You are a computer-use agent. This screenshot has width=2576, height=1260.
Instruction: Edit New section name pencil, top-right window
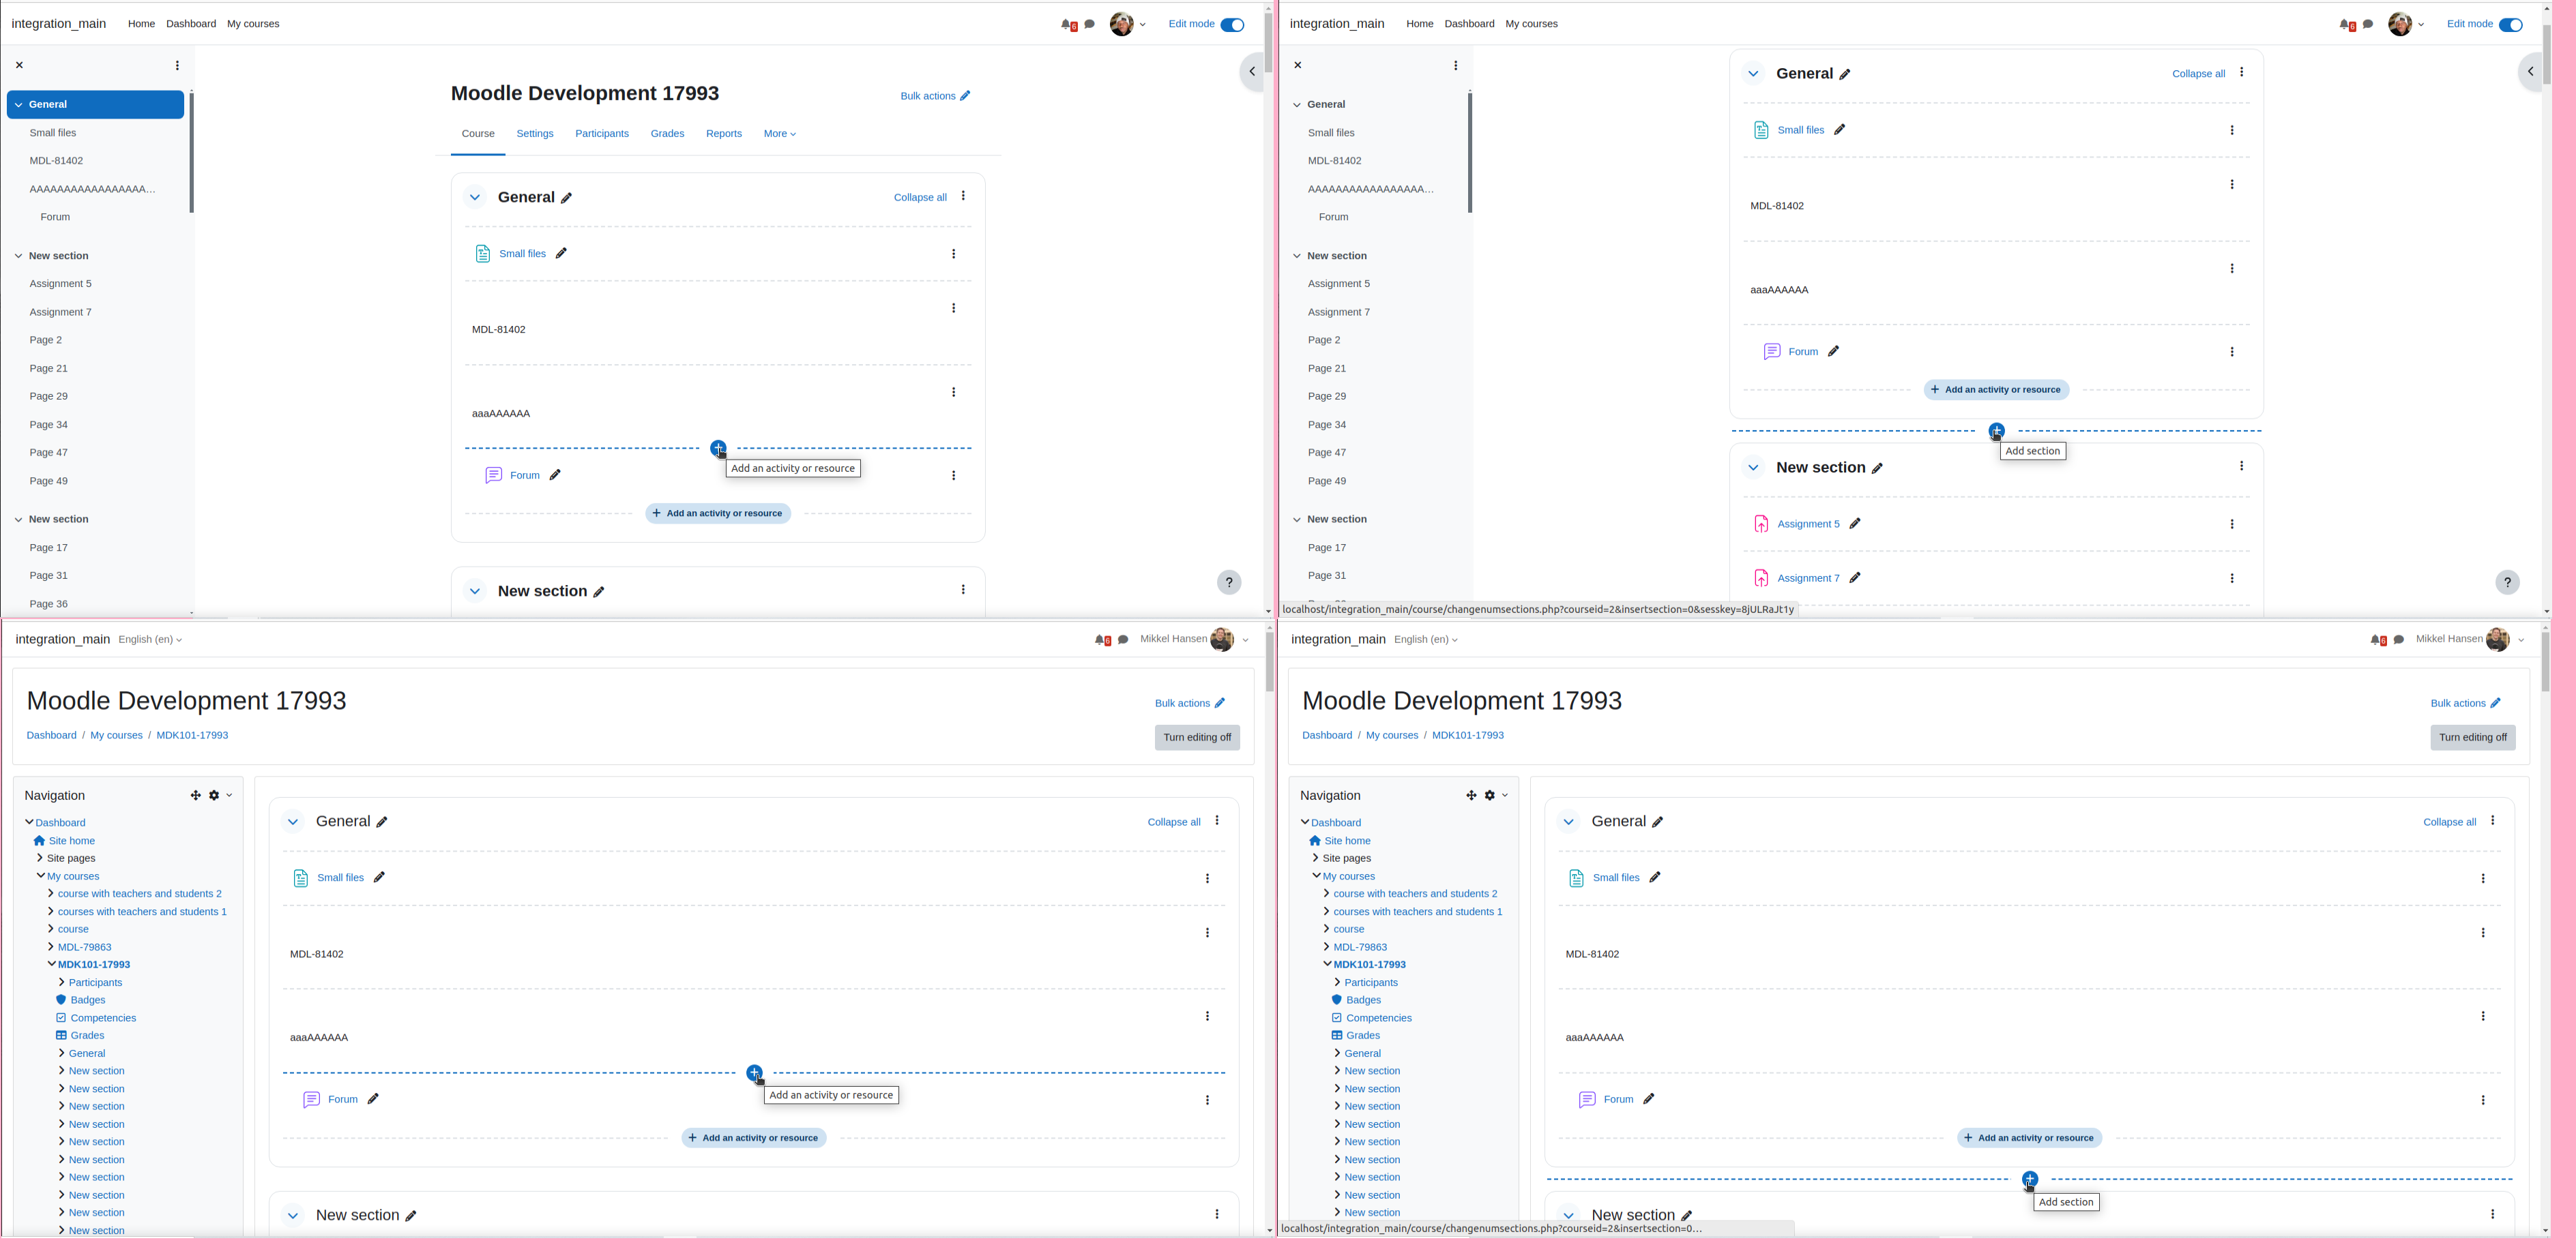click(x=1877, y=468)
